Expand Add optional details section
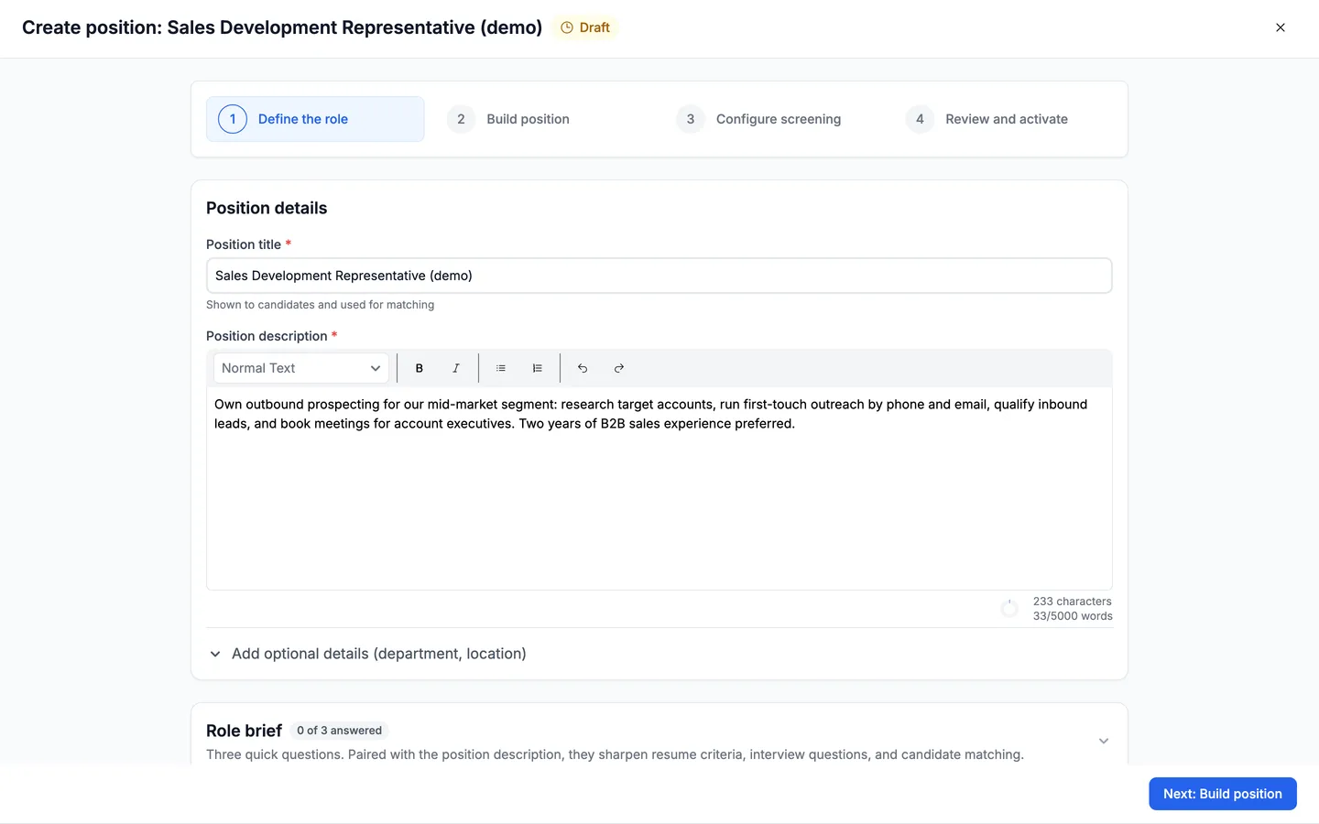 point(367,654)
